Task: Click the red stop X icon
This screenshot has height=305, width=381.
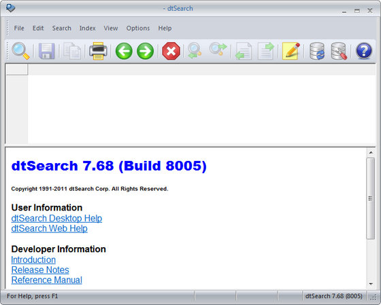Action: pyautogui.click(x=171, y=51)
